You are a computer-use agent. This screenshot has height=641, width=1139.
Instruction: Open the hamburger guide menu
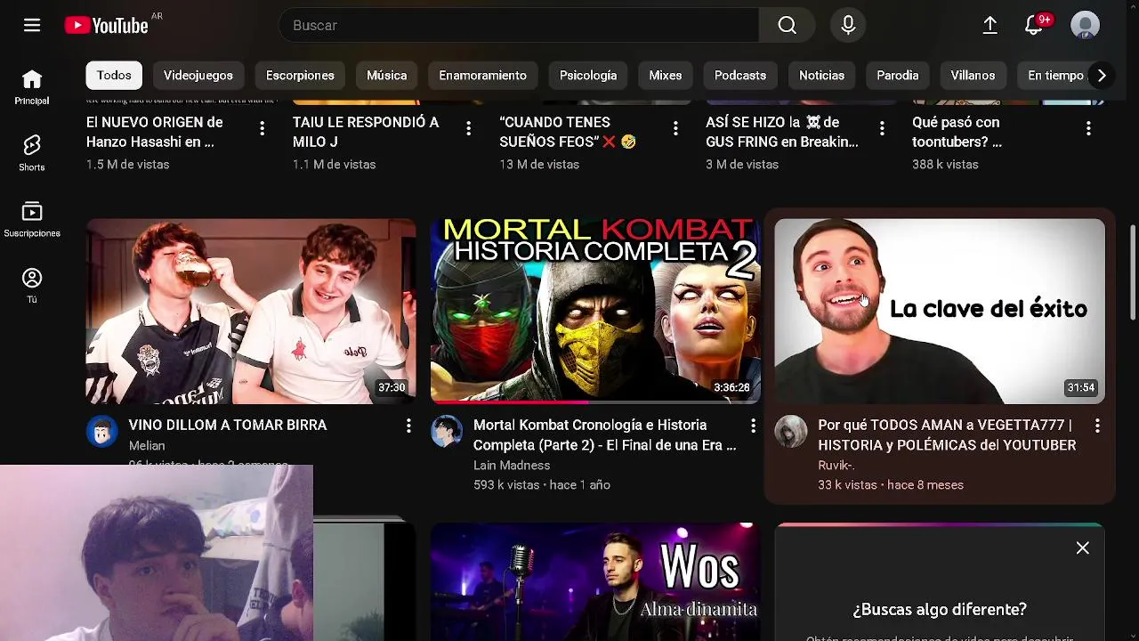pyautogui.click(x=32, y=25)
